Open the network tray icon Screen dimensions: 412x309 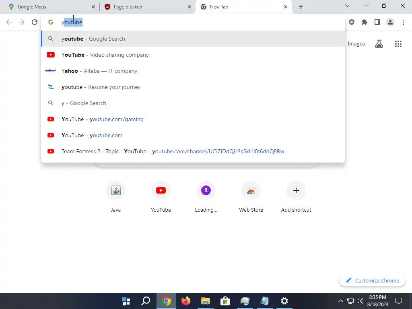click(350, 301)
